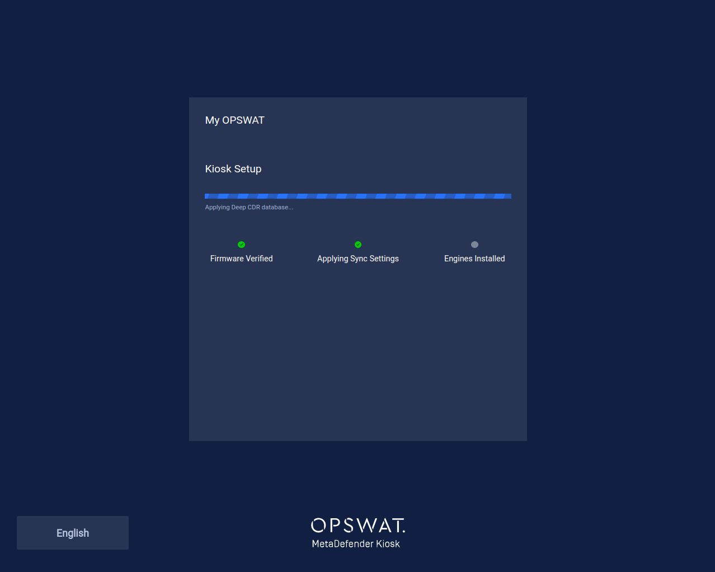Click the 'Applying Sync Settings' step label
Screen dimensions: 715x572
(358, 259)
